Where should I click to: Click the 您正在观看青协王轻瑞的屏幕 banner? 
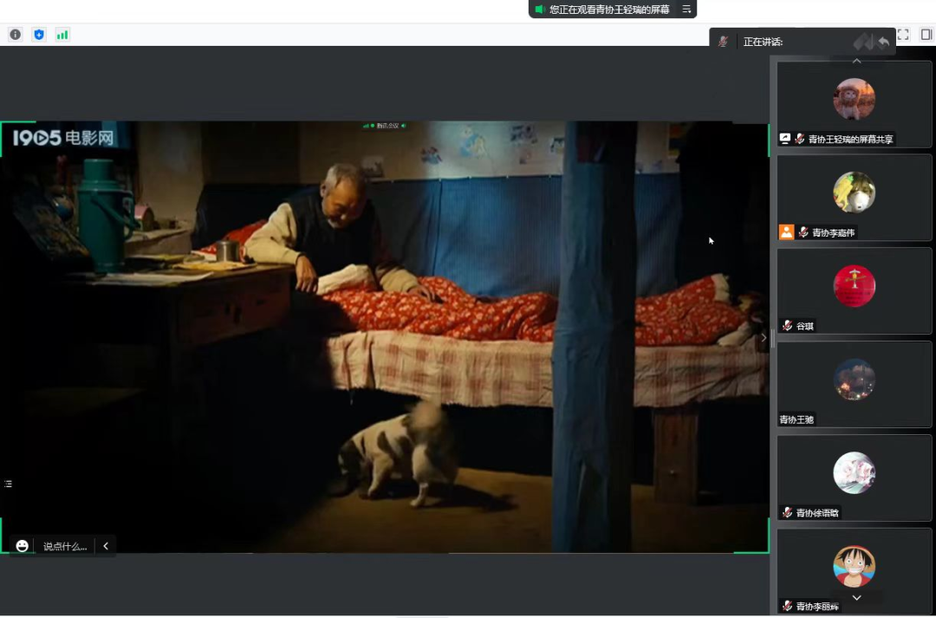click(608, 10)
